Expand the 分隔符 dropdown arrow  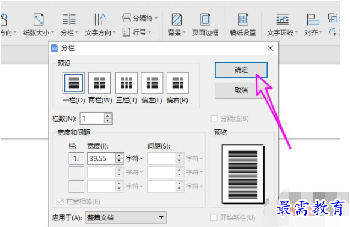pos(156,18)
